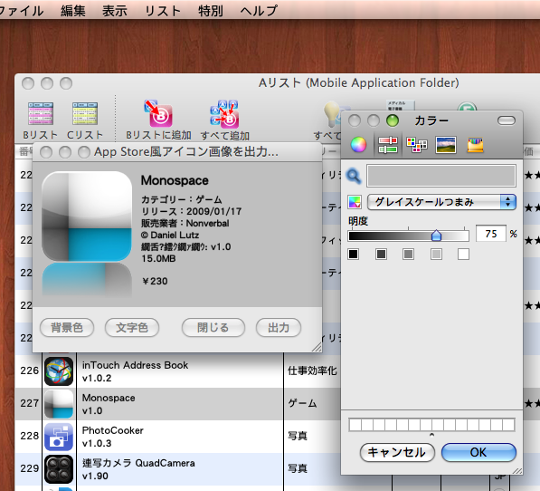540x491 pixels.
Task: Click the 背景色 button
Action: (x=67, y=327)
